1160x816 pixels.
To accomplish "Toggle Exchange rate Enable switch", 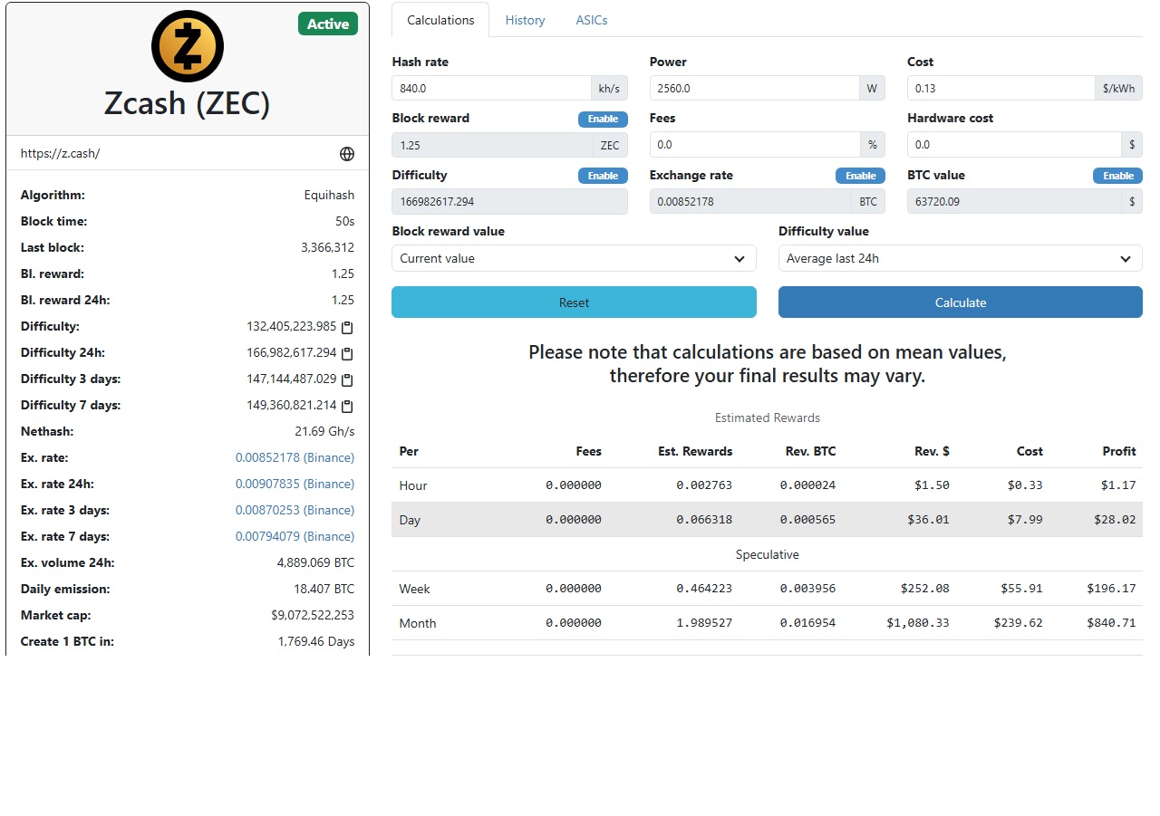I will coord(860,176).
